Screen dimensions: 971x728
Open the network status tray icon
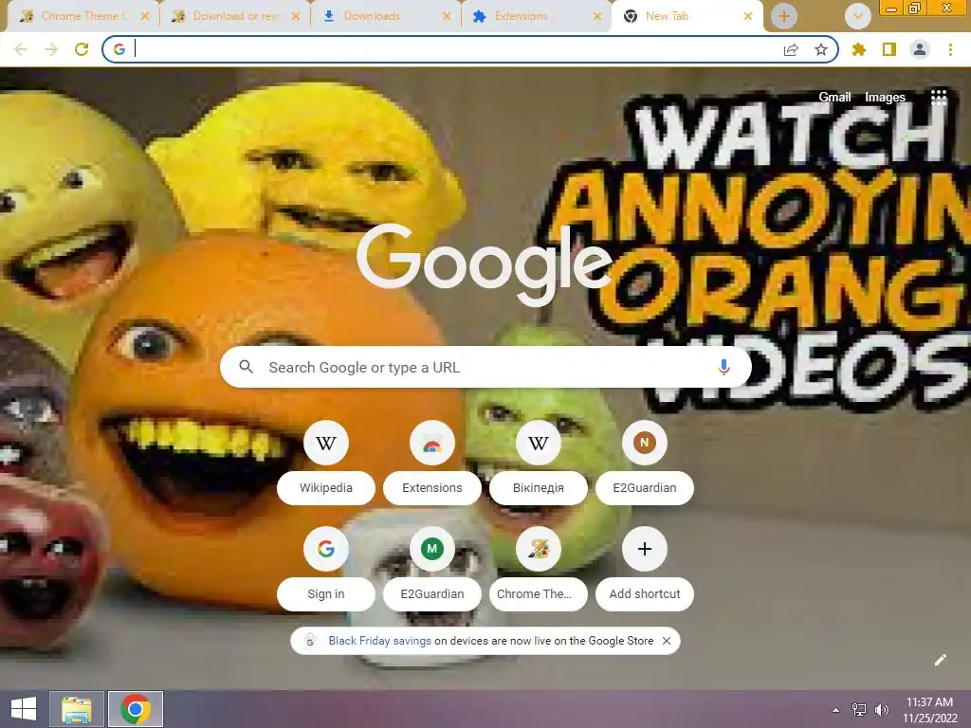(x=859, y=710)
